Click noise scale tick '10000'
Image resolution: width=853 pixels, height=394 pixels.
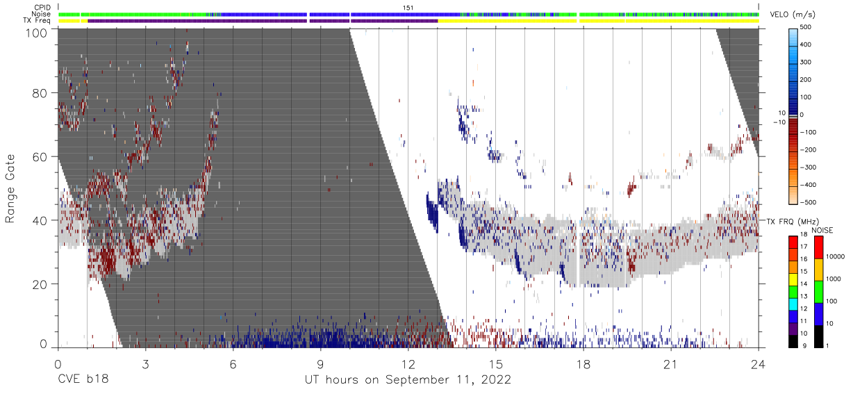837,257
